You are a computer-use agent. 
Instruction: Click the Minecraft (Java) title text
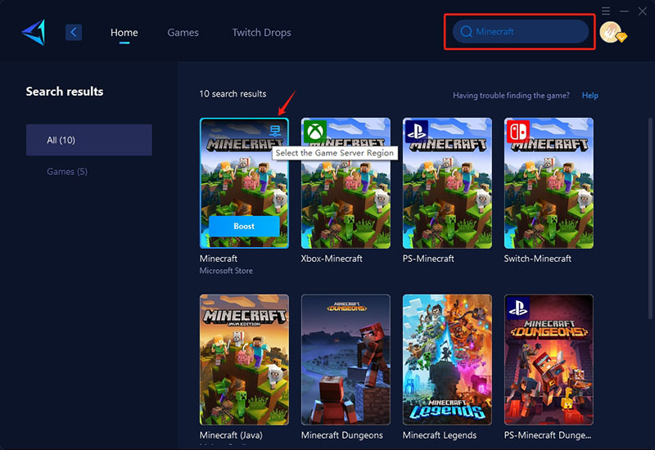[x=231, y=435]
